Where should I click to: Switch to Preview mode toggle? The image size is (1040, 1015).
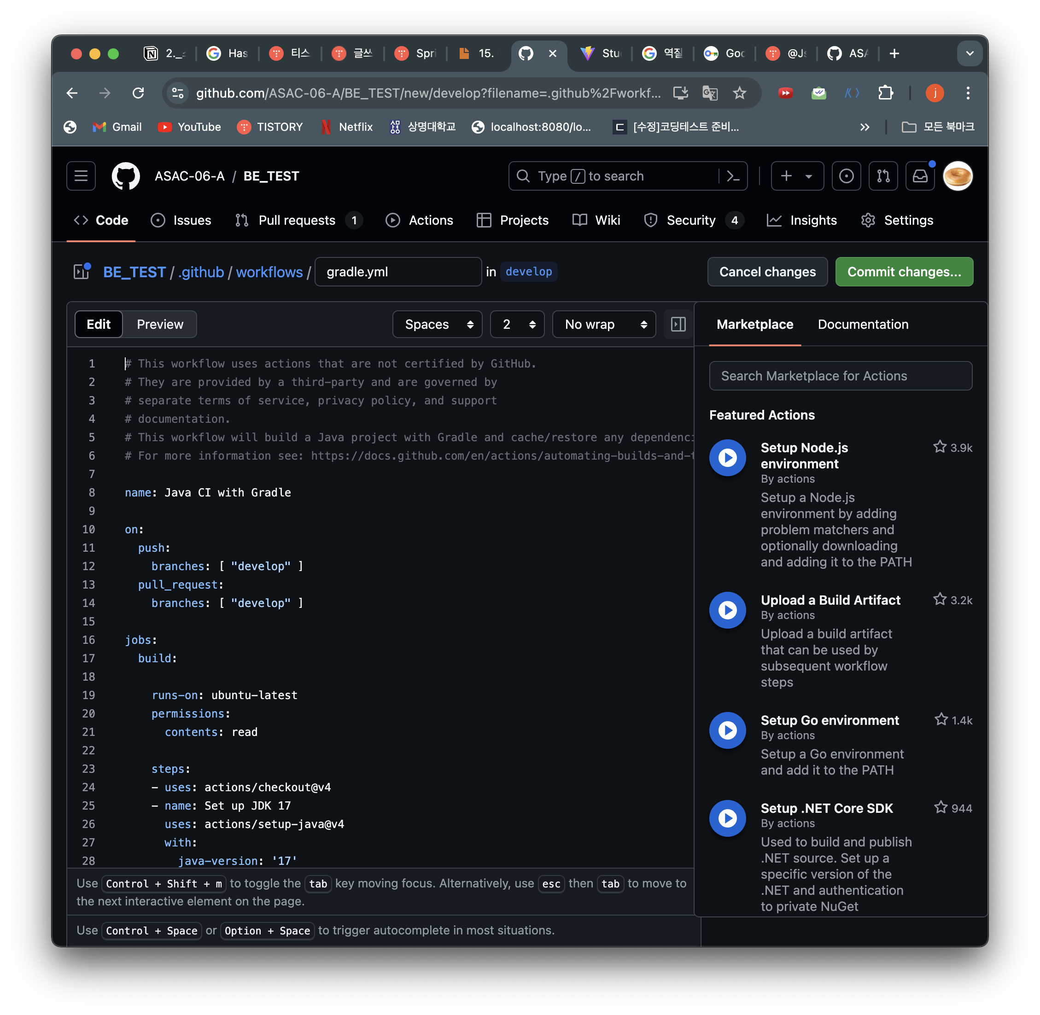pos(160,324)
